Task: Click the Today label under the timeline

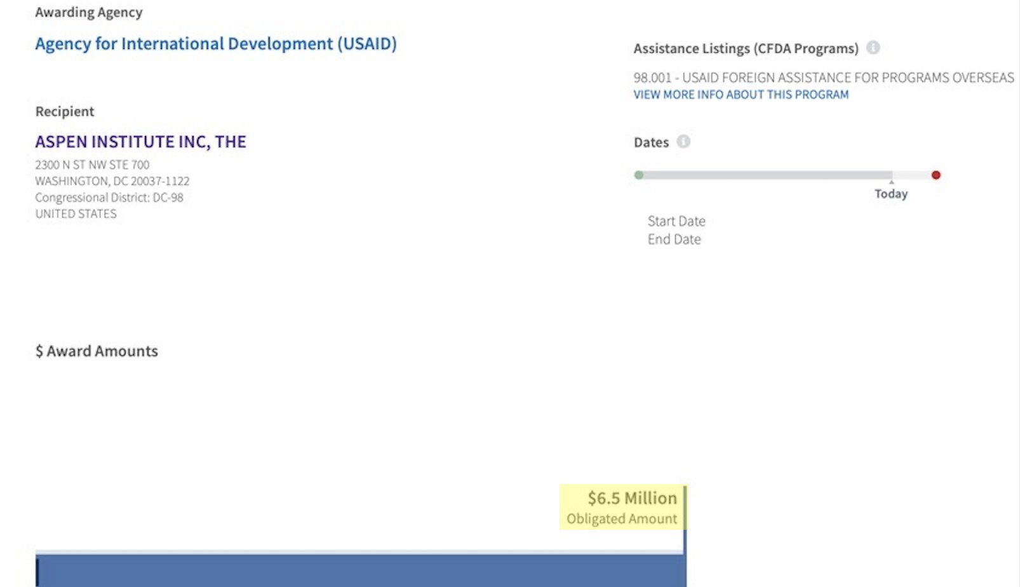Action: coord(891,194)
